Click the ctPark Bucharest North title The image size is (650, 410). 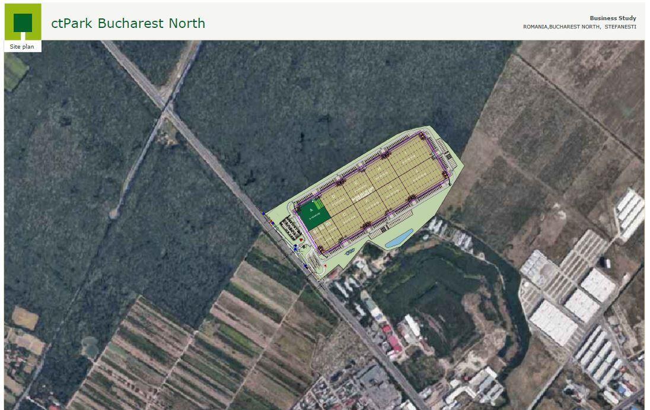128,23
